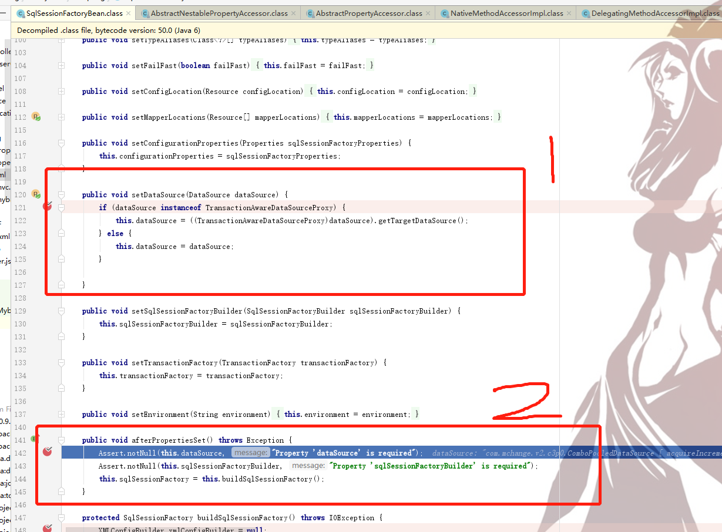The height and width of the screenshot is (532, 722).
Task: Click 'throws IOException' on line 147
Action: [337, 517]
